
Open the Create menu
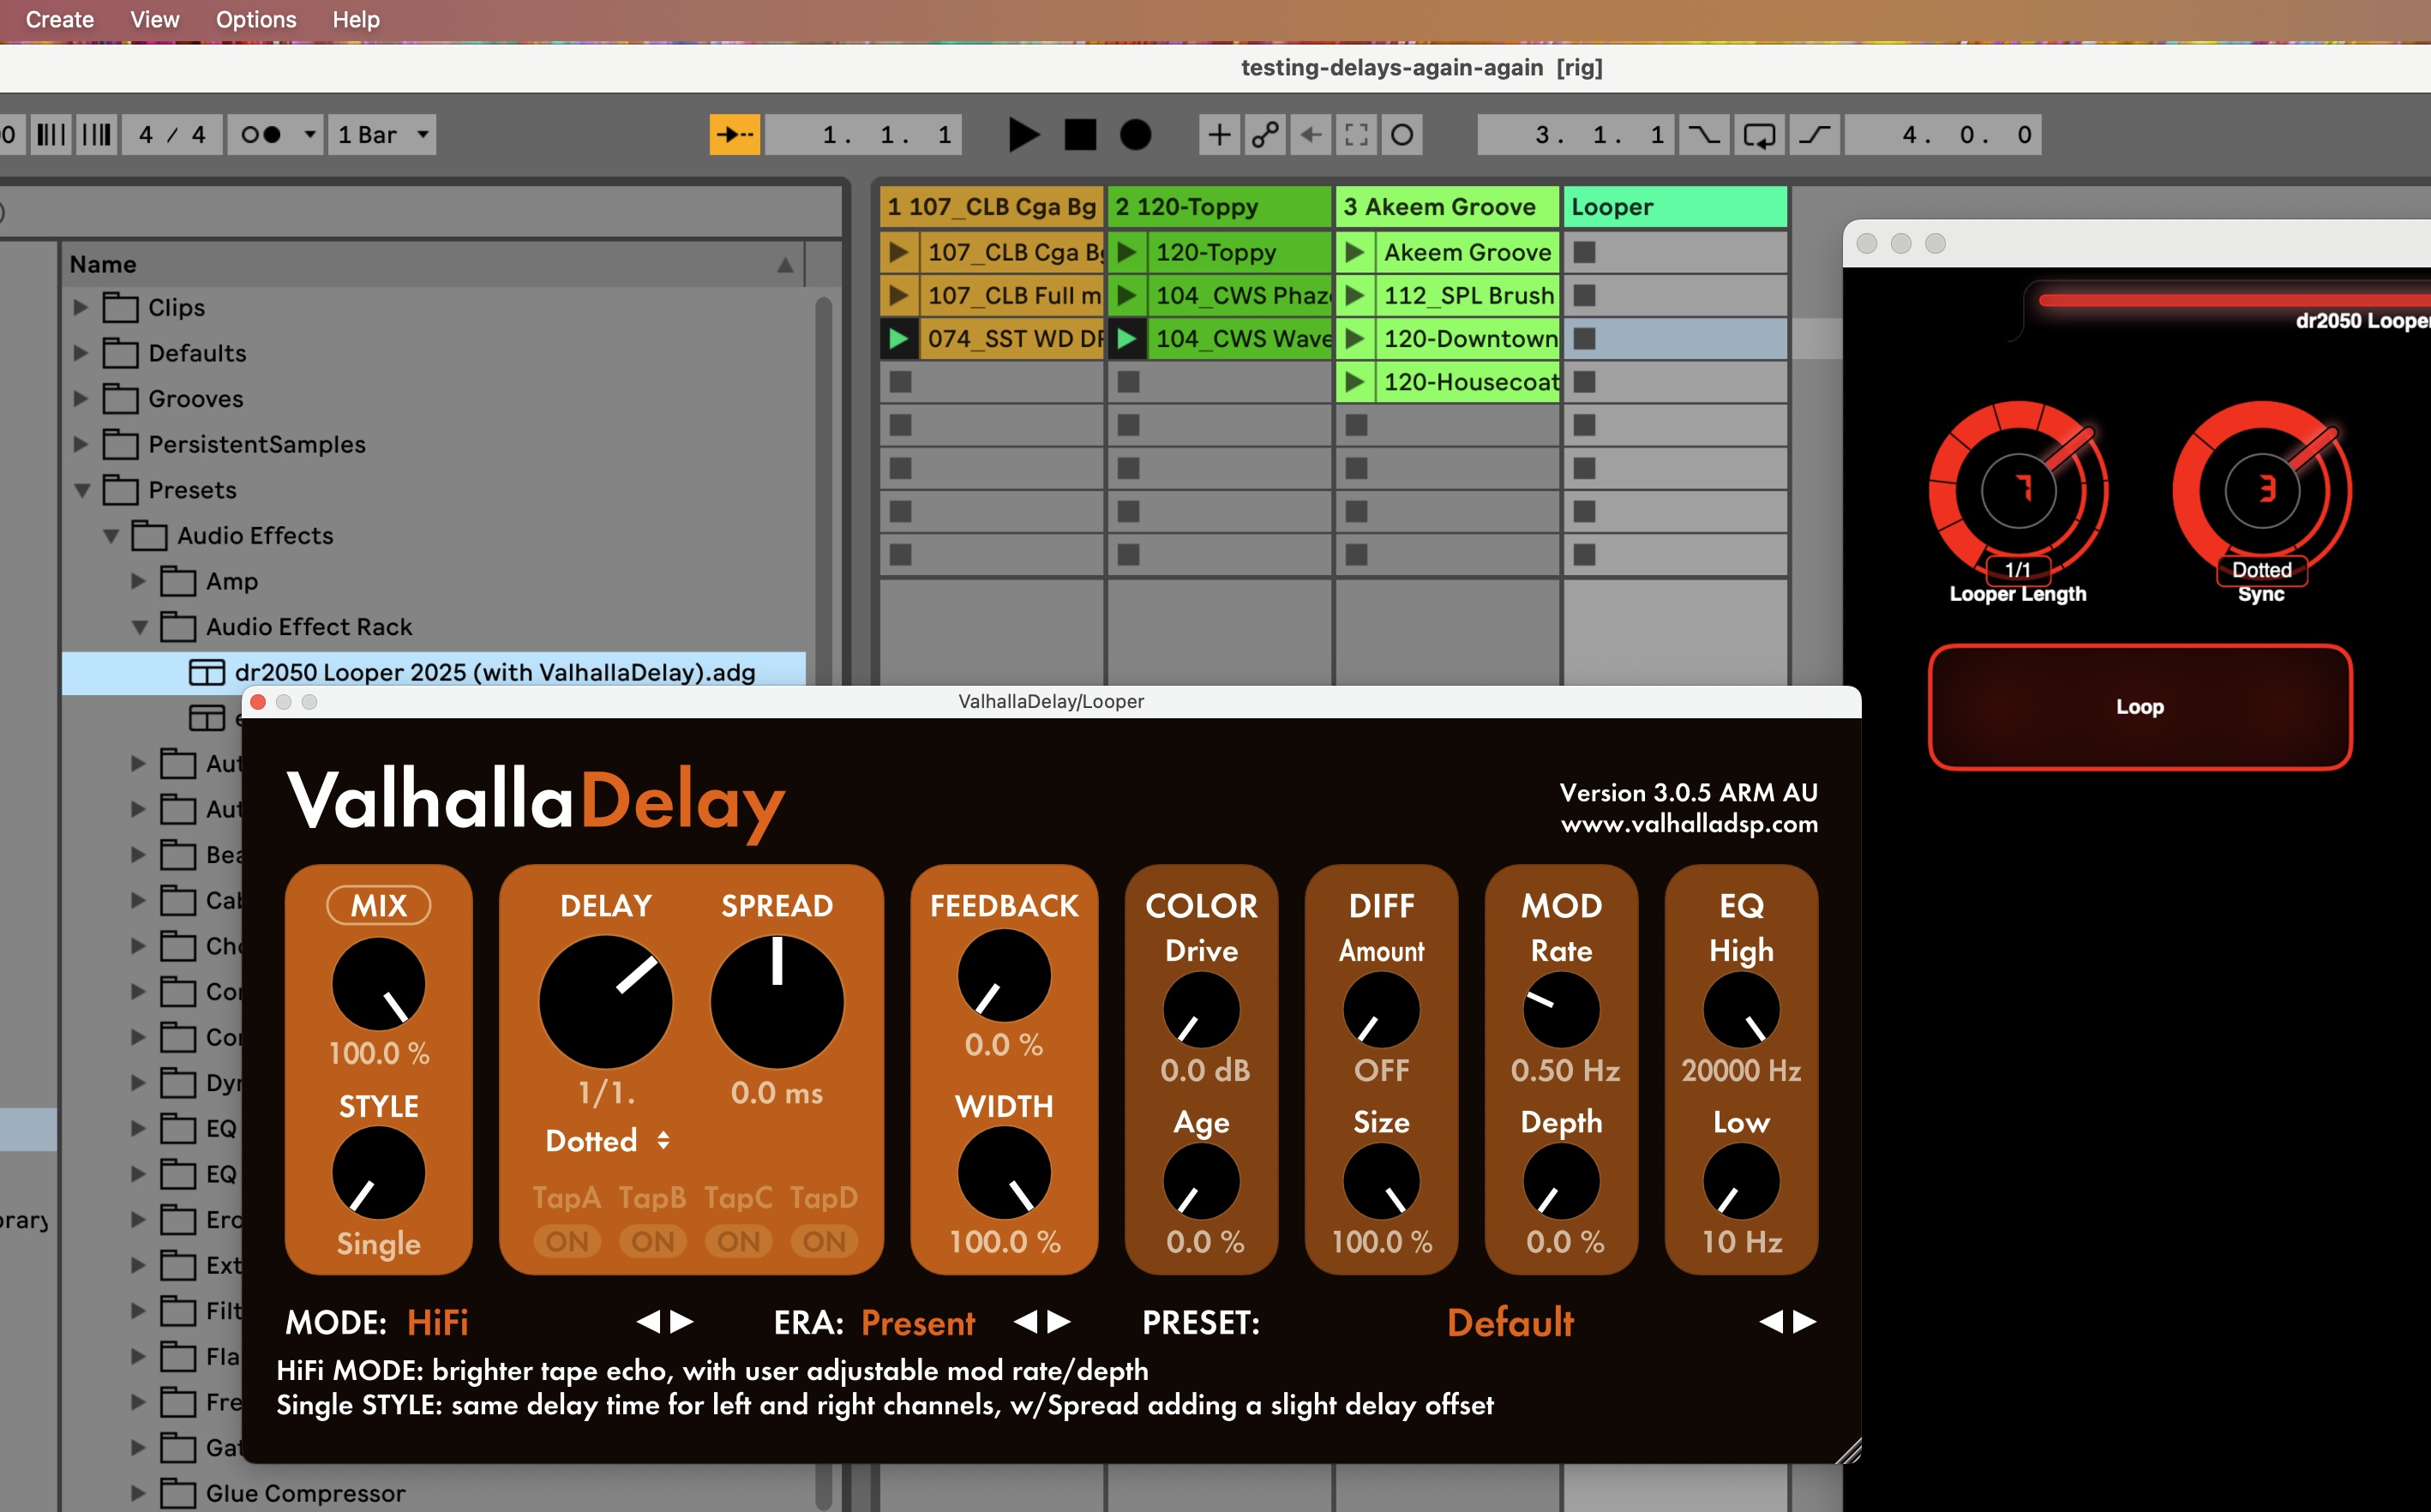[60, 19]
